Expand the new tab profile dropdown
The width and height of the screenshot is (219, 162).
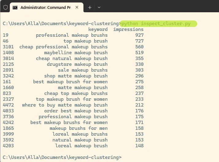(99, 7)
